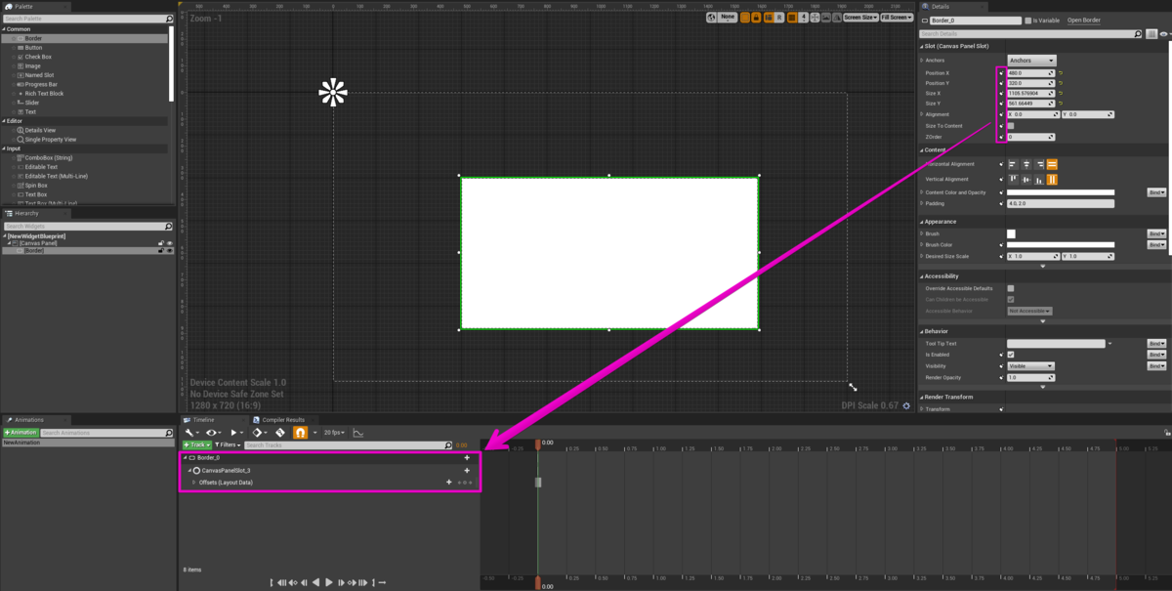This screenshot has width=1172, height=591.
Task: Add a key for Size X
Action: (x=1001, y=94)
